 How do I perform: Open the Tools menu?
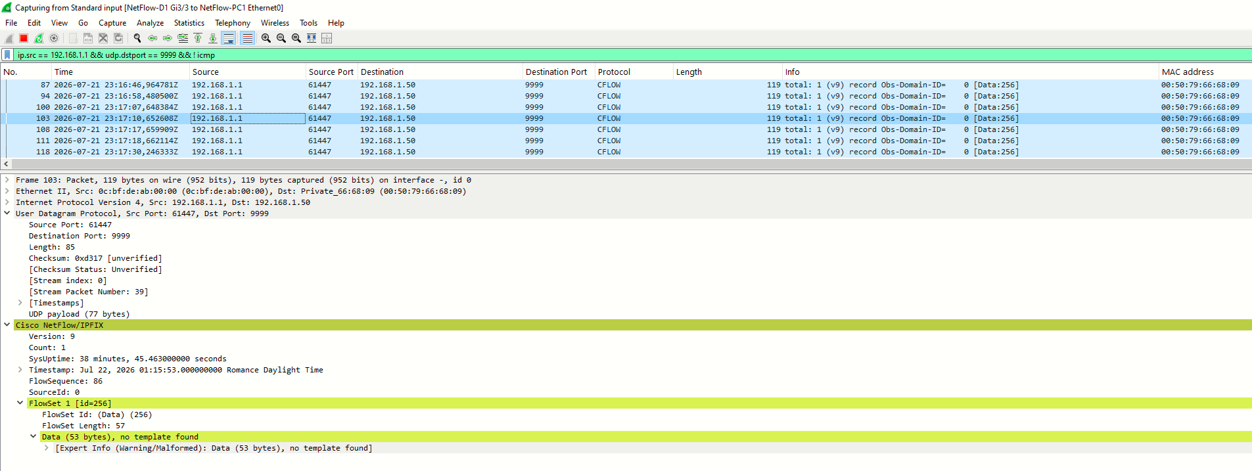click(x=308, y=23)
